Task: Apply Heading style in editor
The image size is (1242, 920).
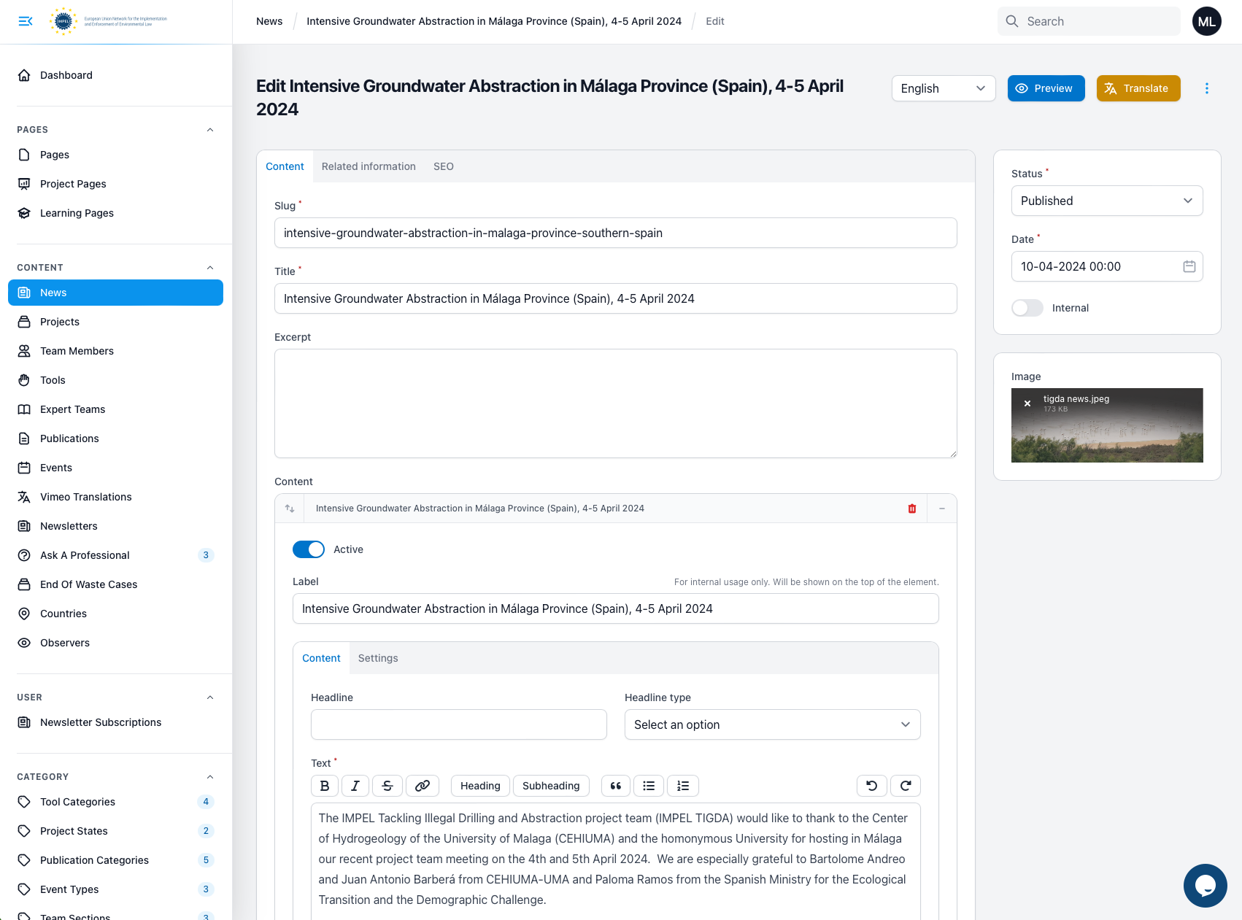Action: (x=480, y=786)
